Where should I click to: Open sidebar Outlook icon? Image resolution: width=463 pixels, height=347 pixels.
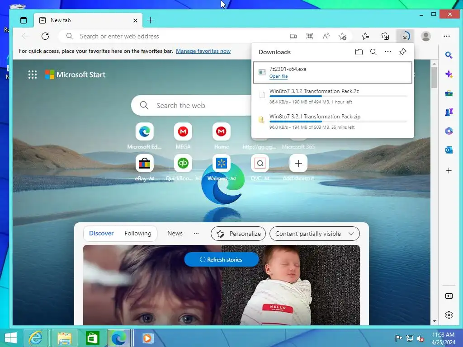tap(449, 150)
